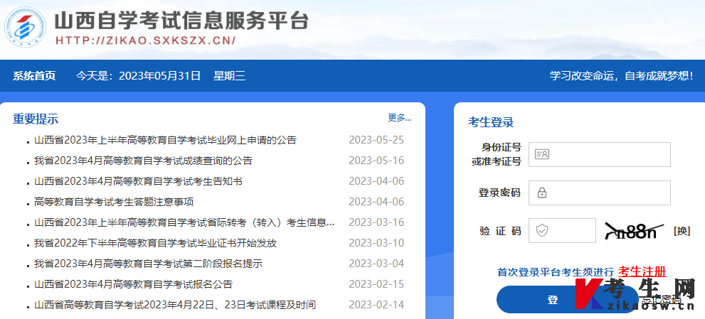Viewport: 705px width, 319px height.
Task: Open notice about 4月22日、23日考试课程及时间
Action: 175,305
